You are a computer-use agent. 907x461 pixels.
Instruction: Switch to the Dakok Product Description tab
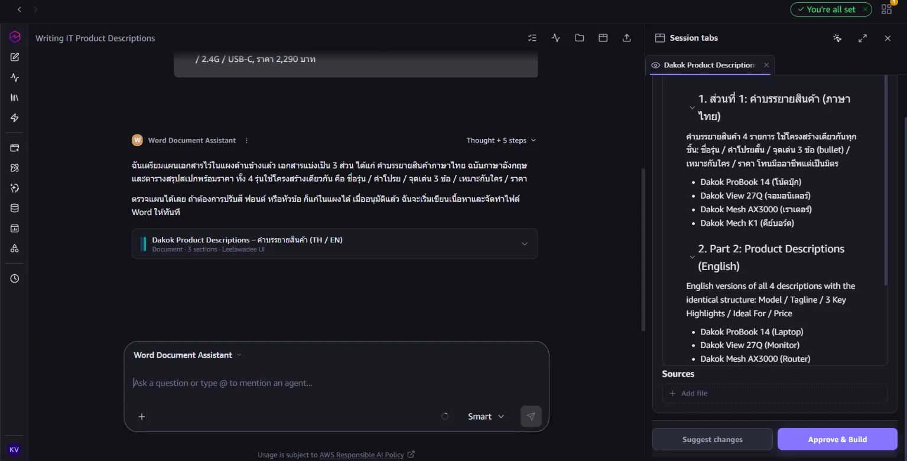(709, 65)
